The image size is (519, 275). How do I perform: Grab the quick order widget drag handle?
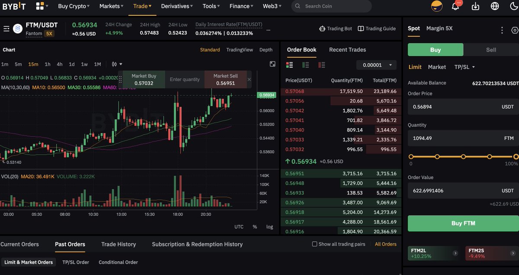click(120, 79)
